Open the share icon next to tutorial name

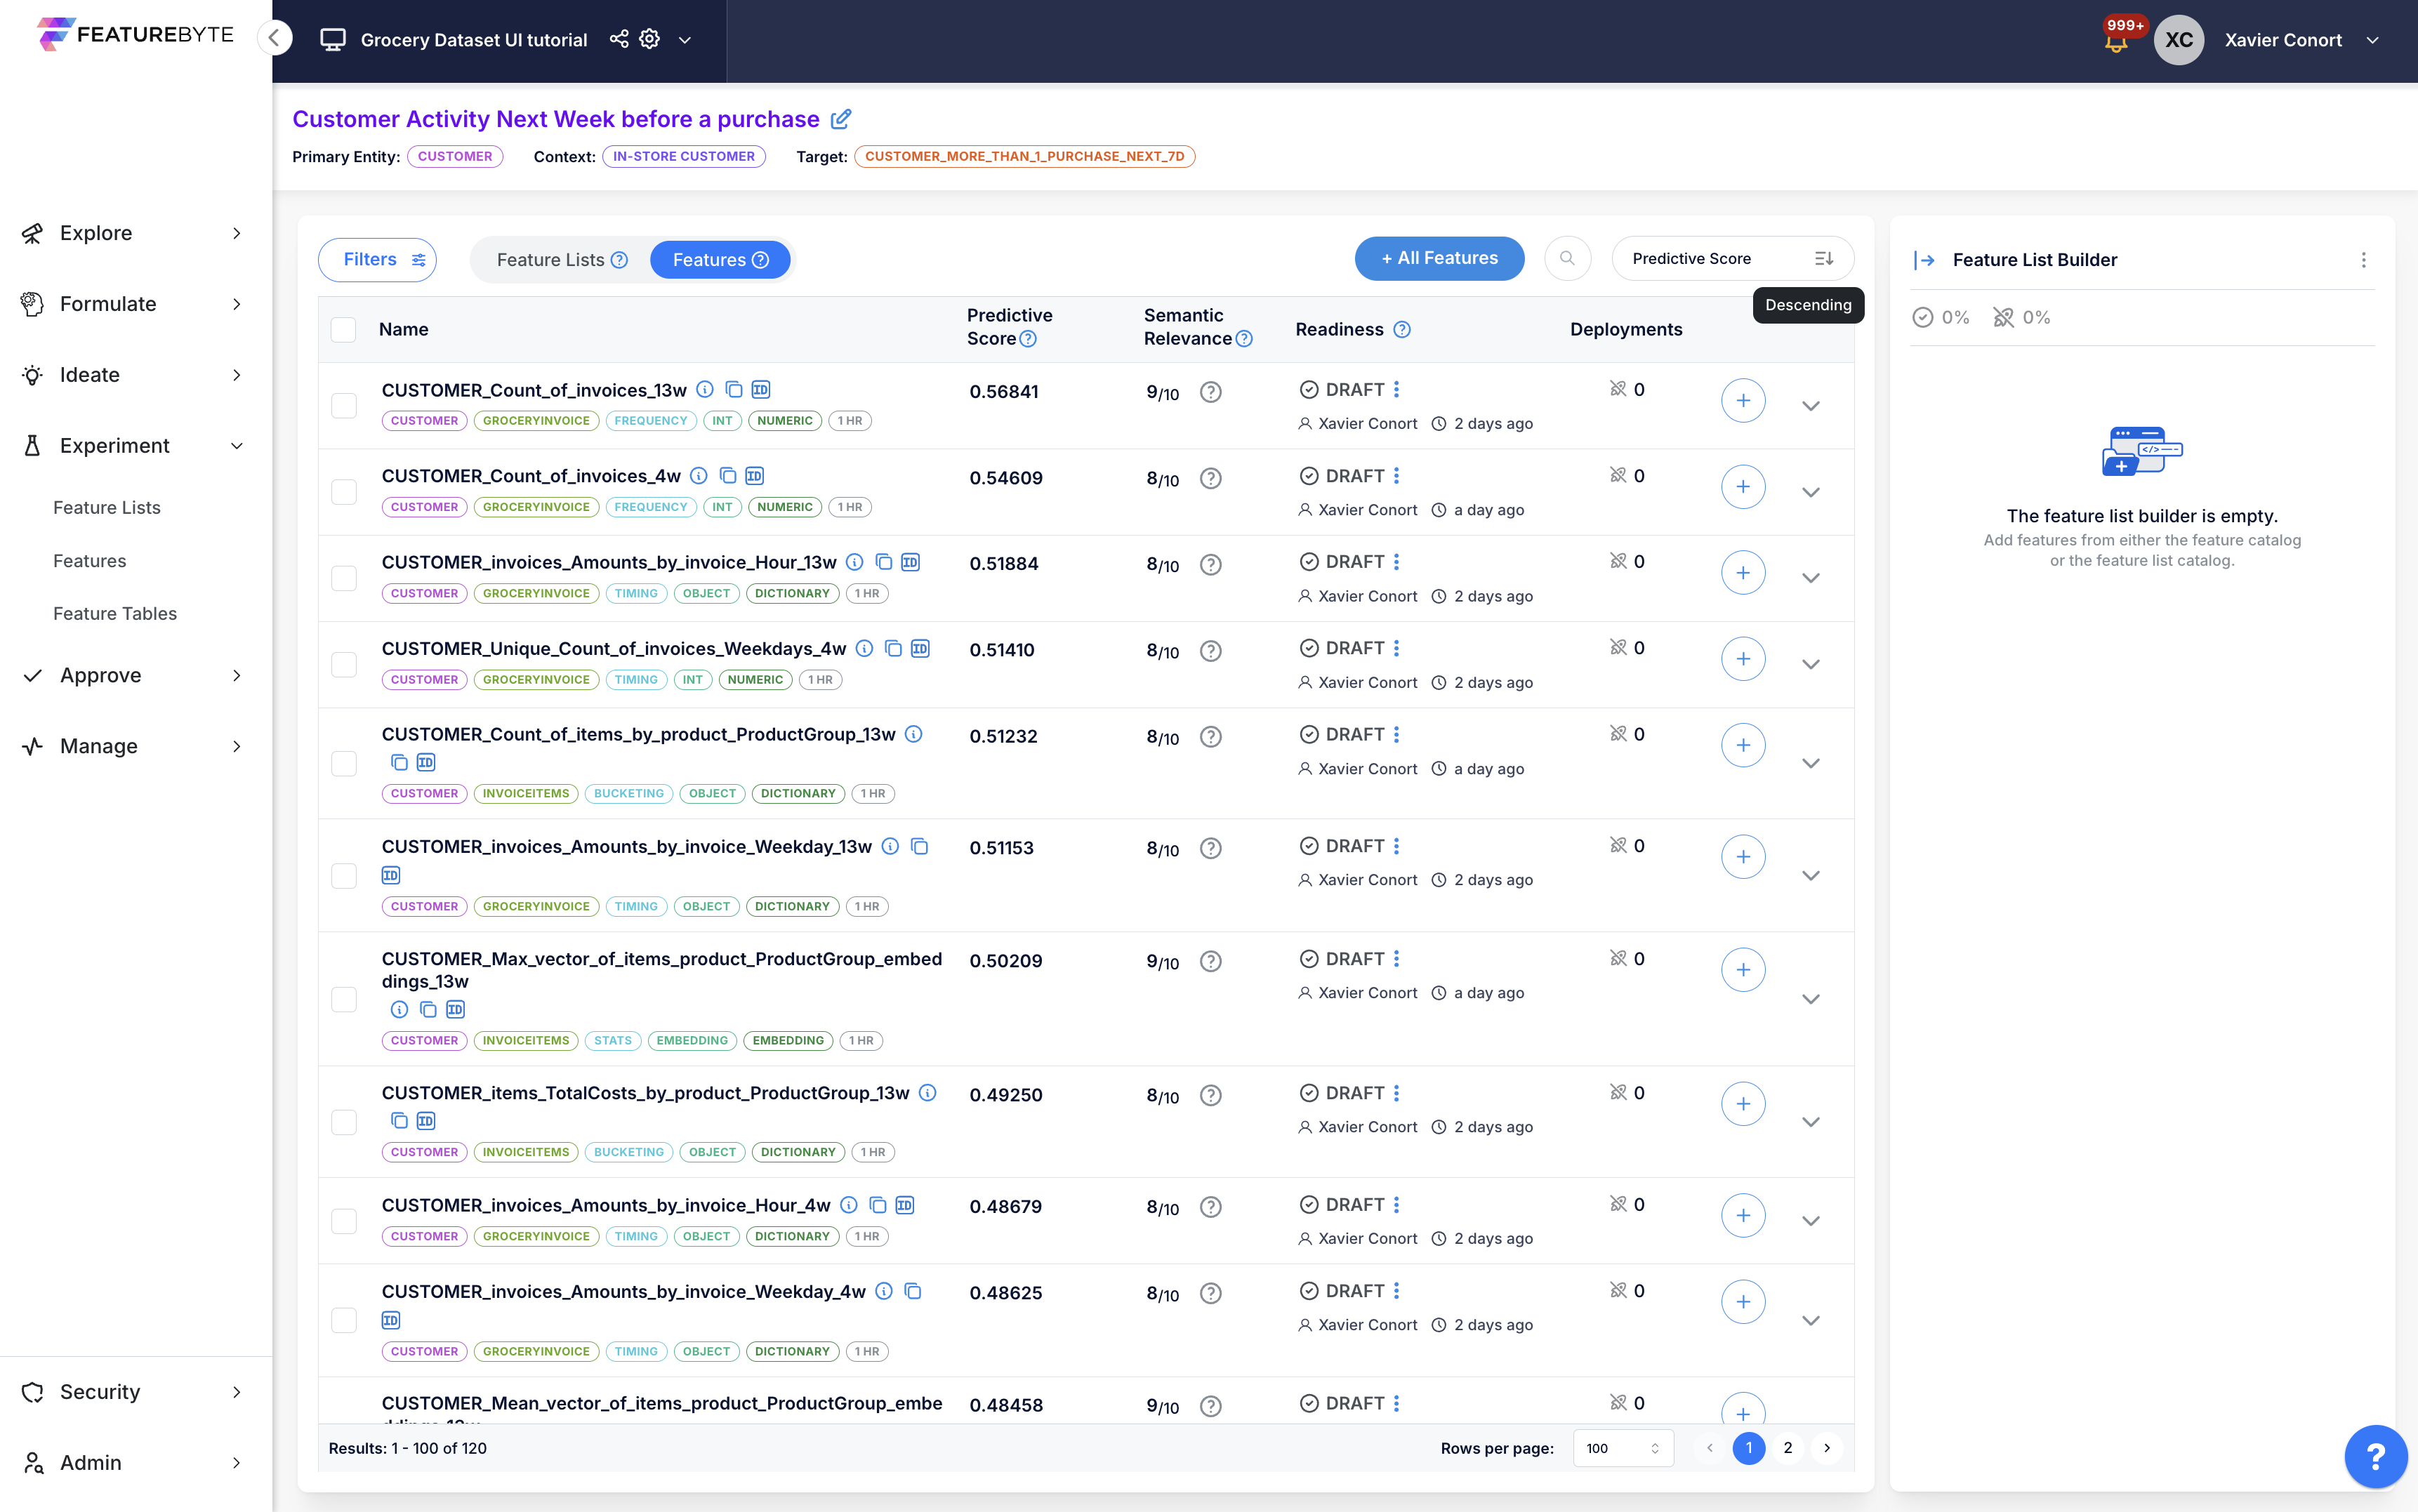click(x=619, y=39)
